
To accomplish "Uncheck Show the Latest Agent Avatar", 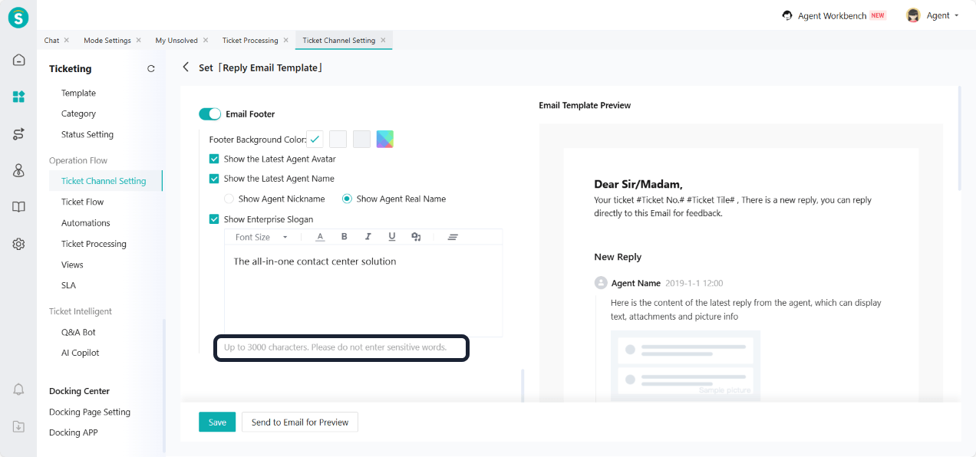I will pyautogui.click(x=214, y=159).
